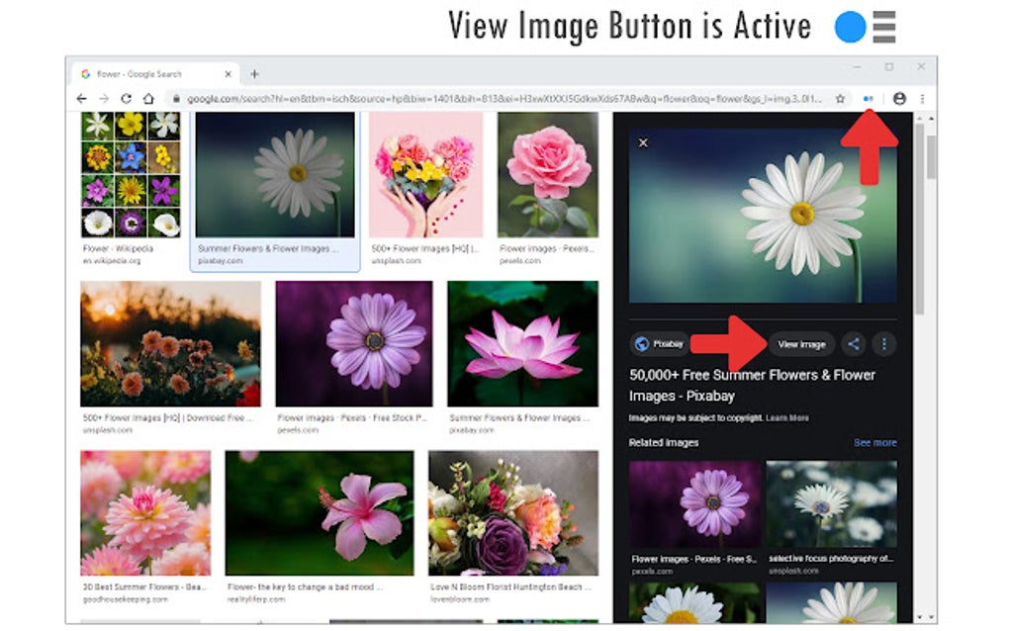Image resolution: width=1009 pixels, height=631 pixels.
Task: Click the View Image extension icon in toolbar
Action: point(867,98)
